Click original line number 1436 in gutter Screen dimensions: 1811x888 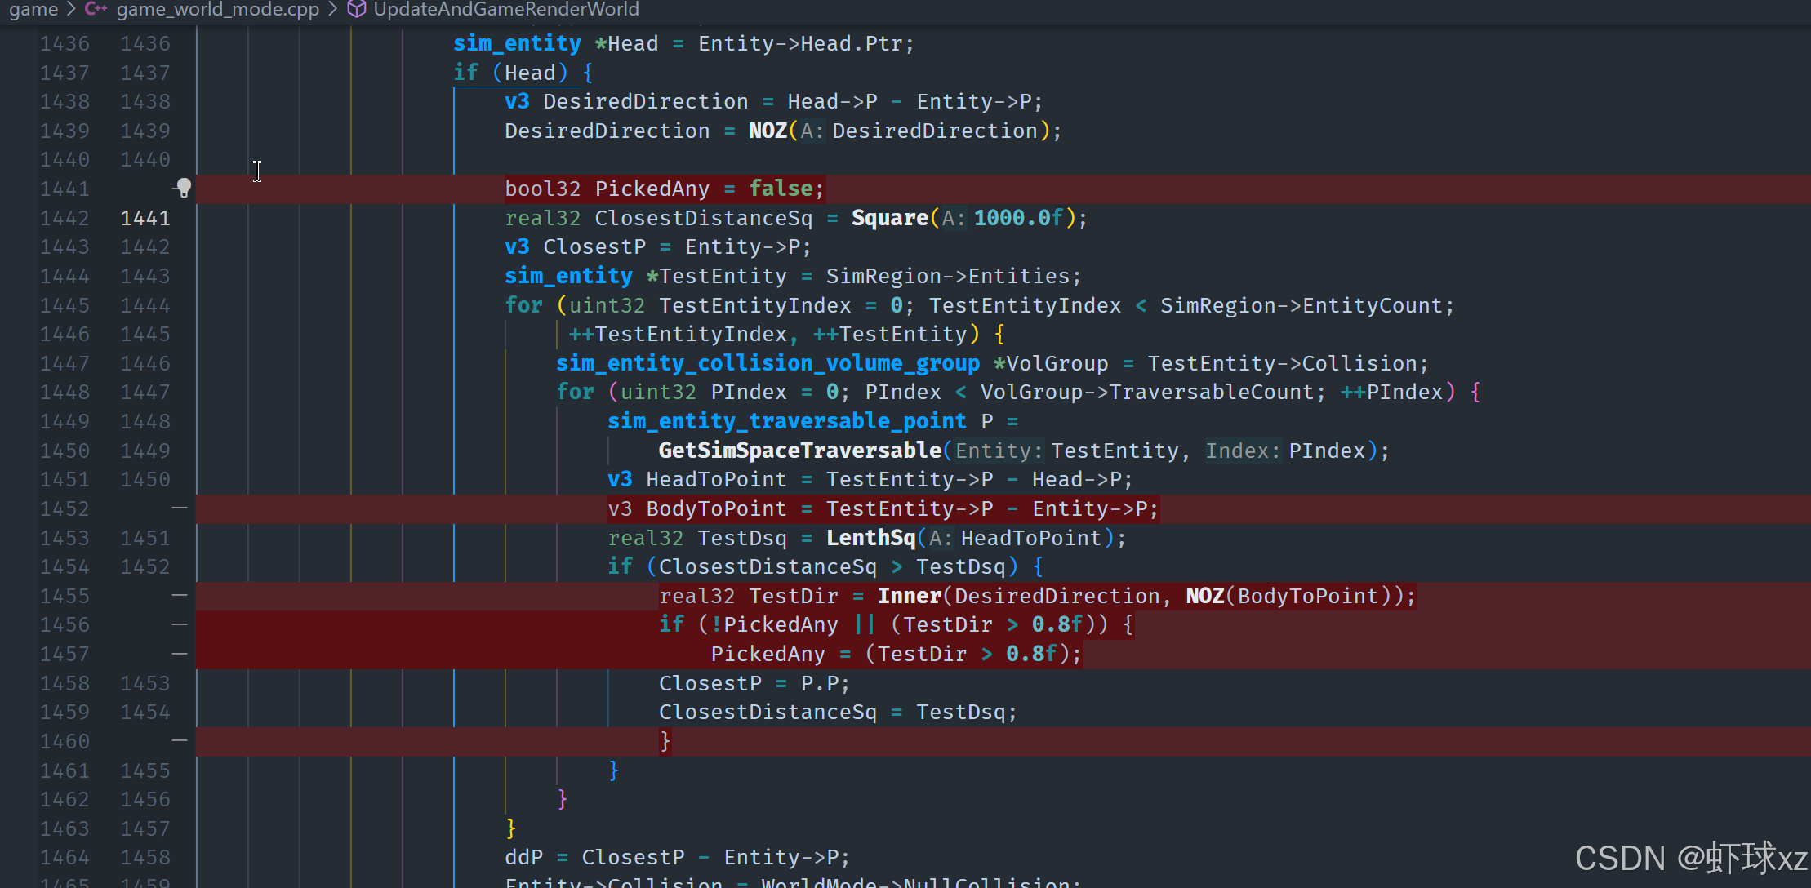point(65,43)
